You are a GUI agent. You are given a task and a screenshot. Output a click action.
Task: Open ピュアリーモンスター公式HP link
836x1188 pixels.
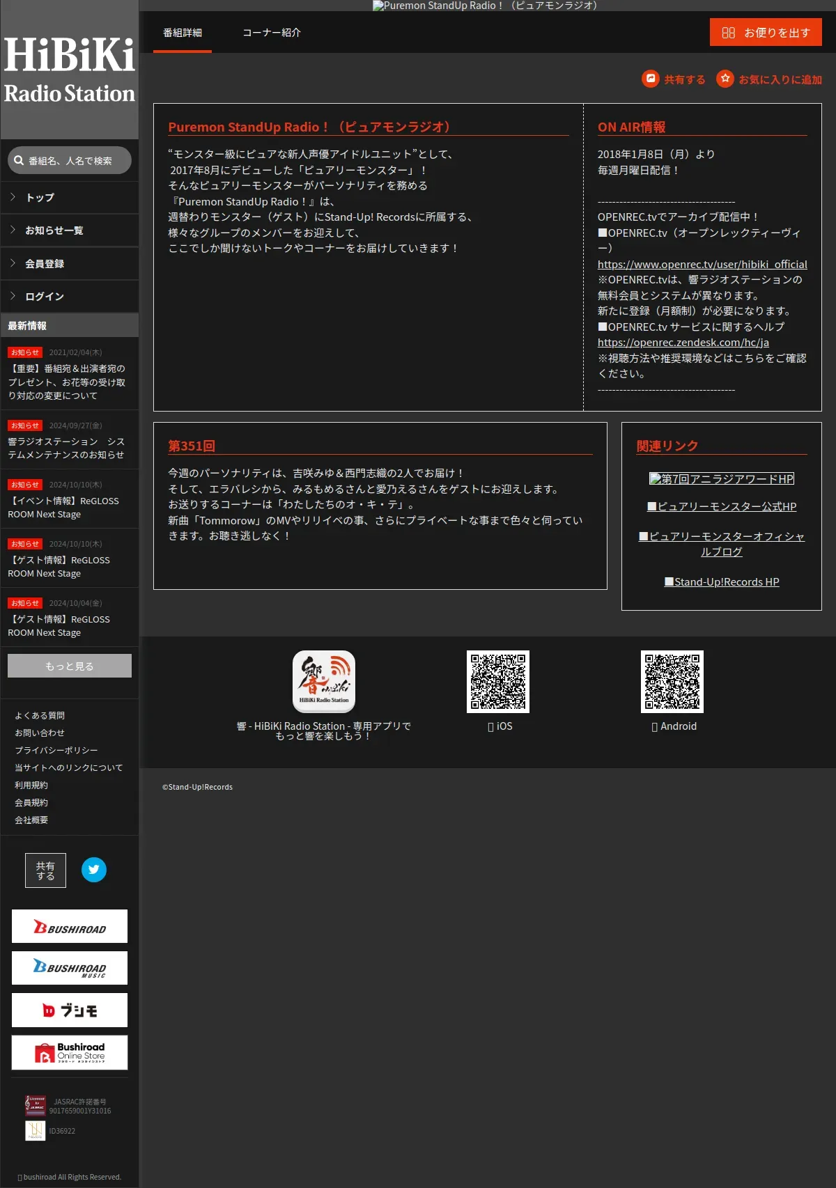point(722,506)
